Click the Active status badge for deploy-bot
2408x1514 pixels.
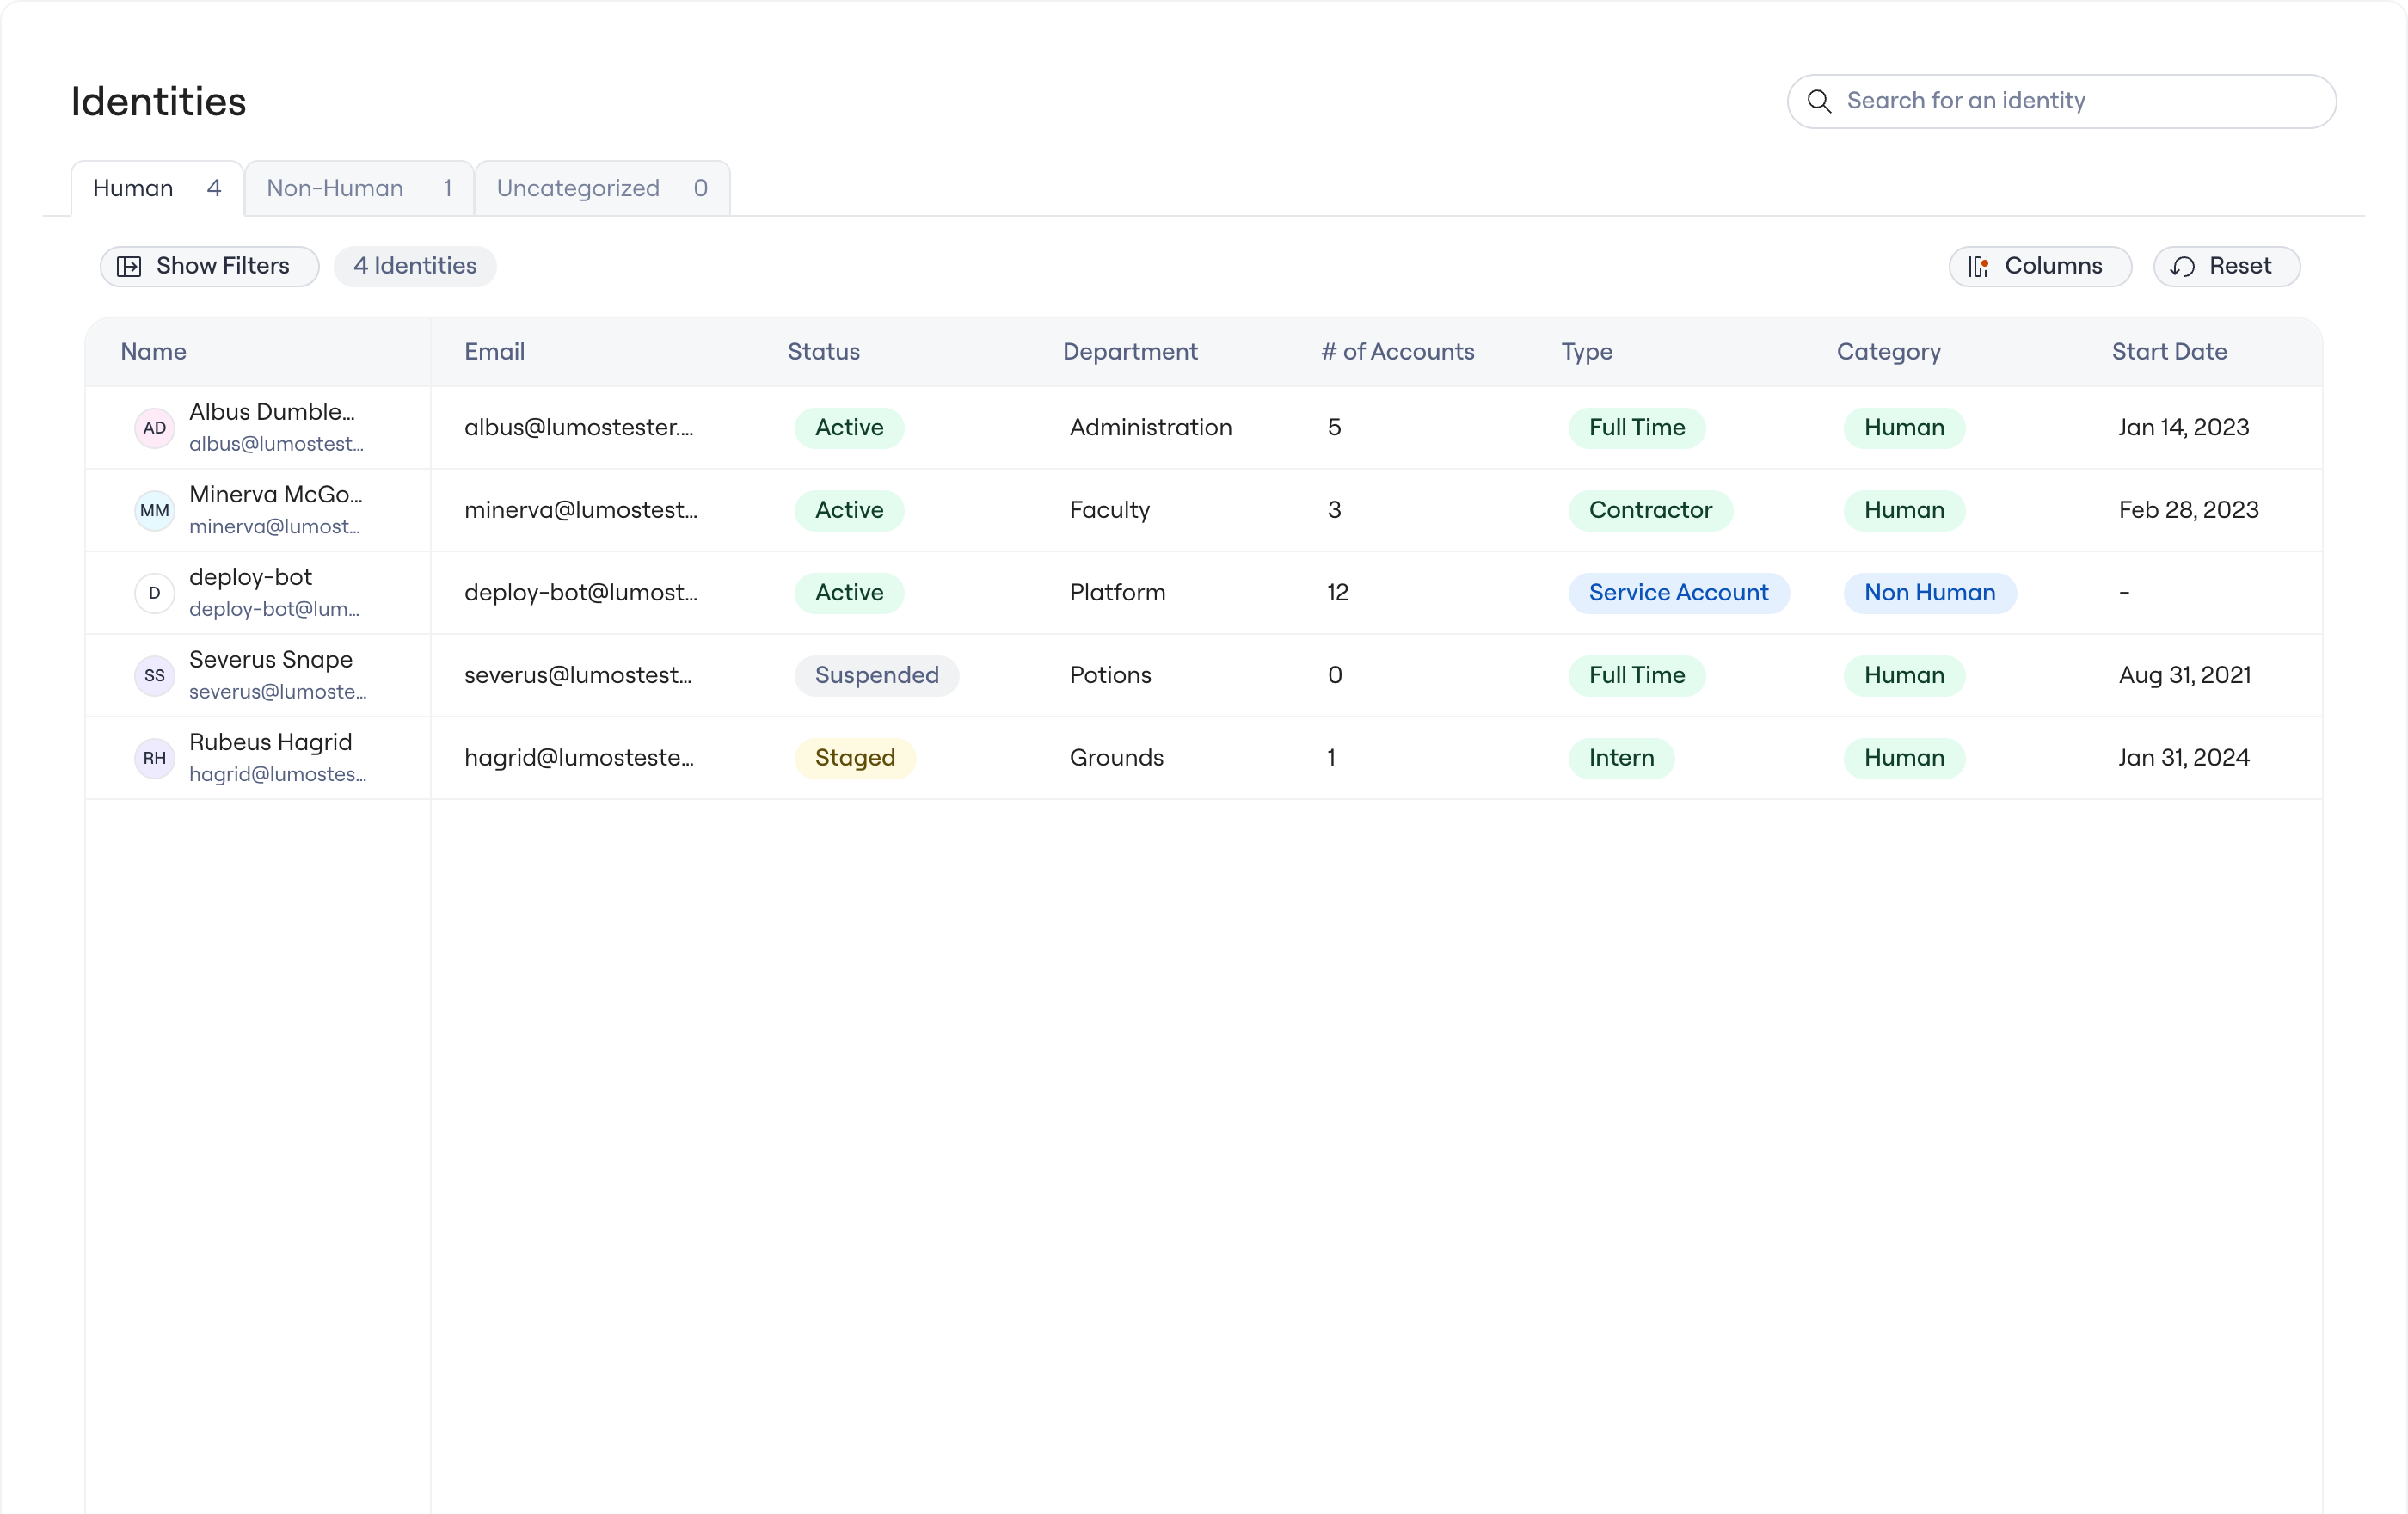tap(849, 593)
